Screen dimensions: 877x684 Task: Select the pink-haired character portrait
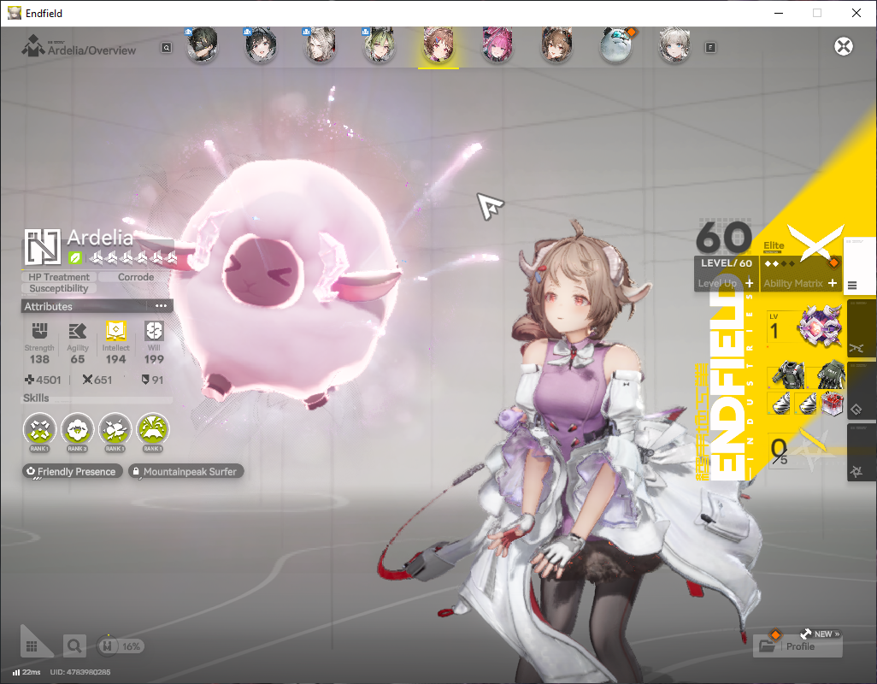pyautogui.click(x=497, y=44)
